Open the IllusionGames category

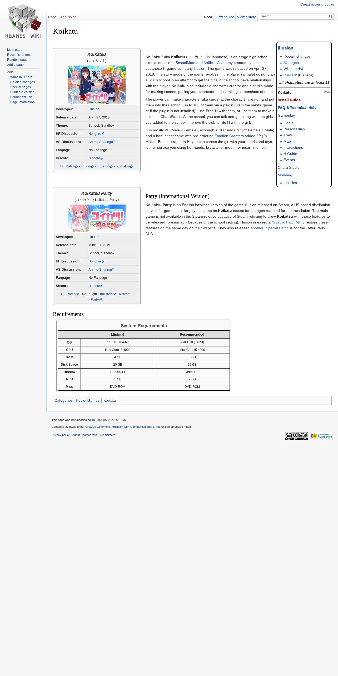click(x=88, y=400)
